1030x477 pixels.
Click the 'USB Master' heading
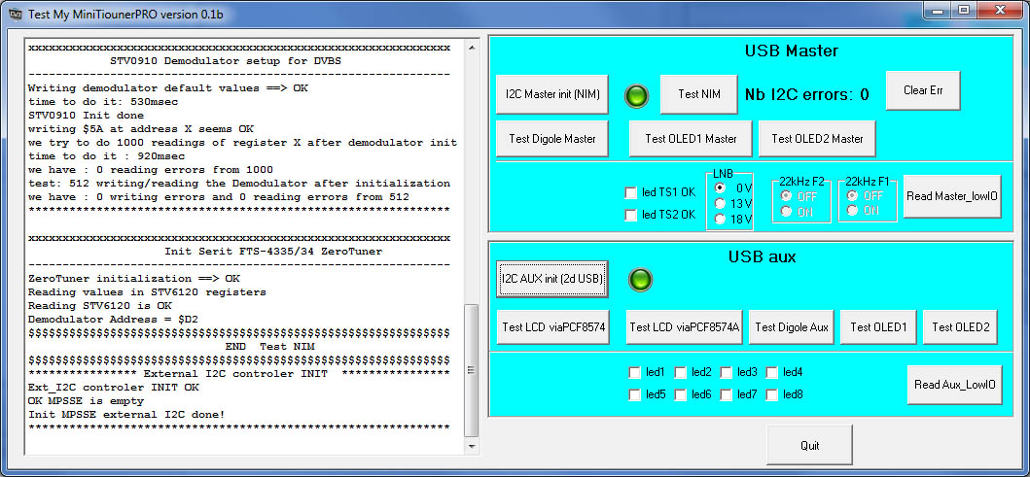click(791, 51)
